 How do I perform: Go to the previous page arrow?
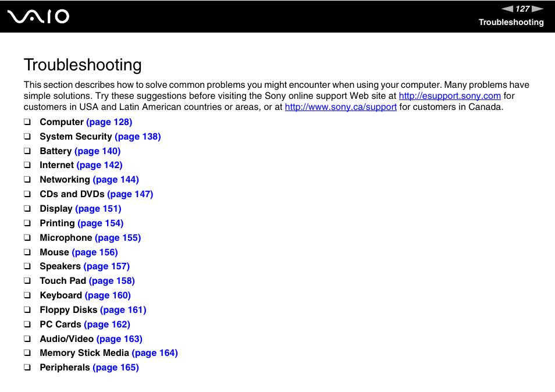click(x=507, y=9)
